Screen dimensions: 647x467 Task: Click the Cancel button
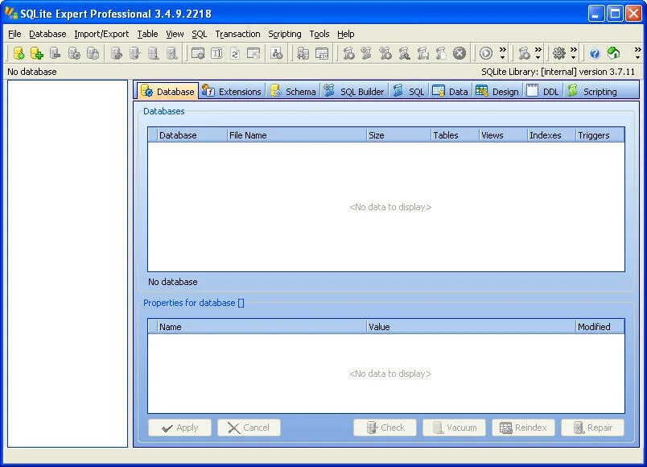pyautogui.click(x=249, y=428)
